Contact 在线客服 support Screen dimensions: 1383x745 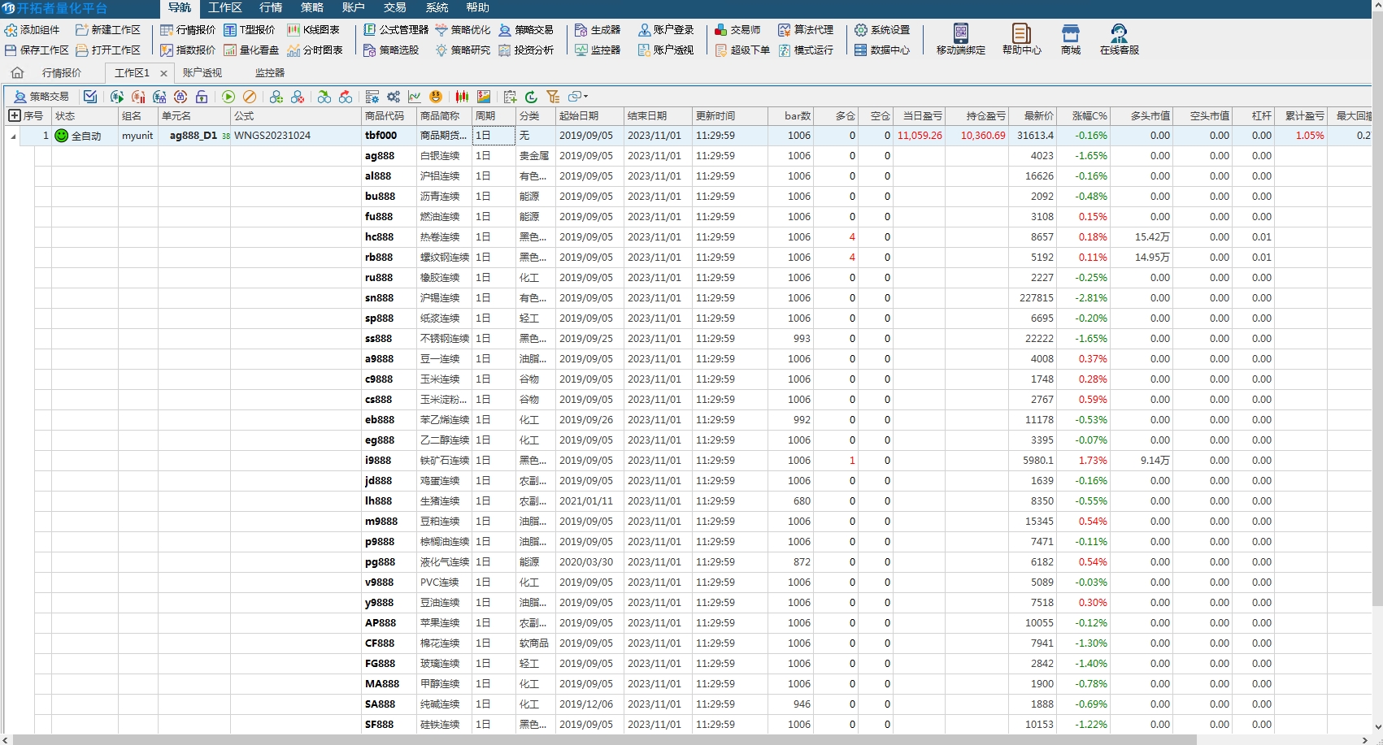[x=1120, y=39]
